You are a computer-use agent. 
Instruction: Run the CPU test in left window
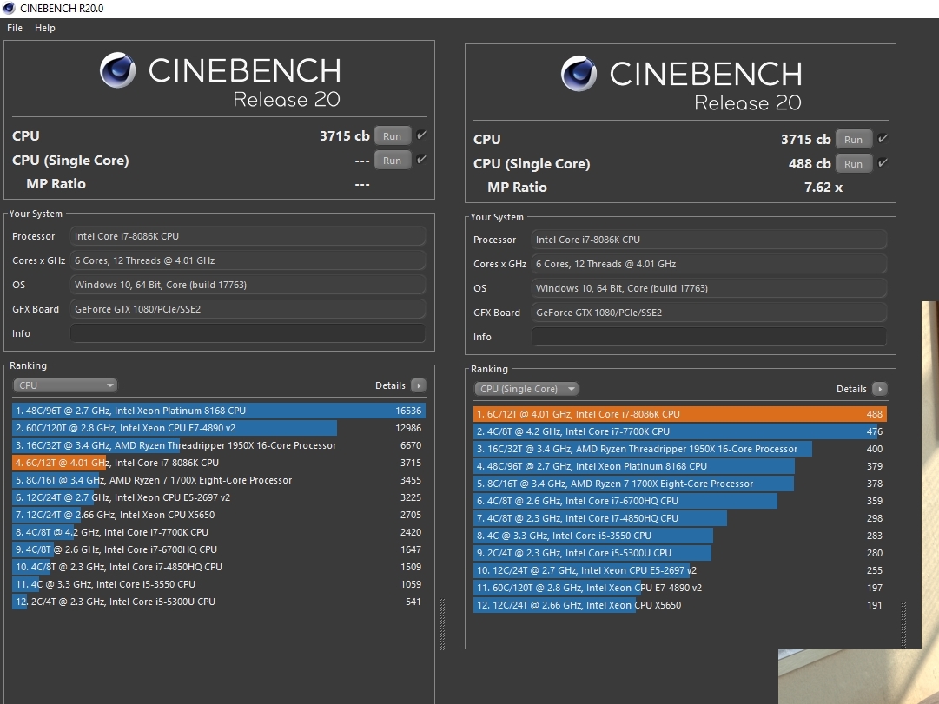[393, 136]
